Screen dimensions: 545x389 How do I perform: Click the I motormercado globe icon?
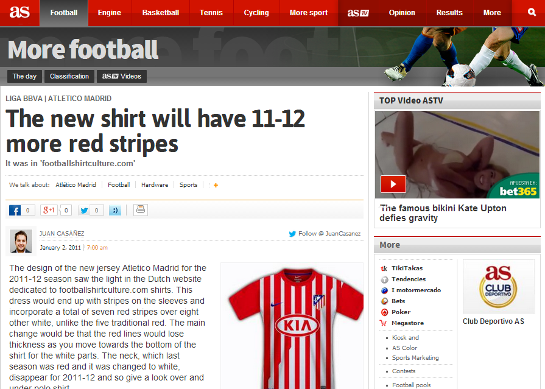click(x=384, y=290)
